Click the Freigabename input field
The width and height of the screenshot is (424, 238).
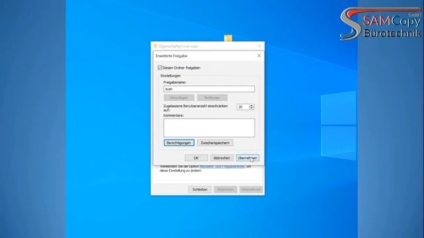[209, 89]
